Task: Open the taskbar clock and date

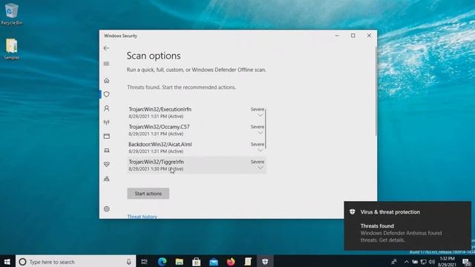Action: click(447, 262)
